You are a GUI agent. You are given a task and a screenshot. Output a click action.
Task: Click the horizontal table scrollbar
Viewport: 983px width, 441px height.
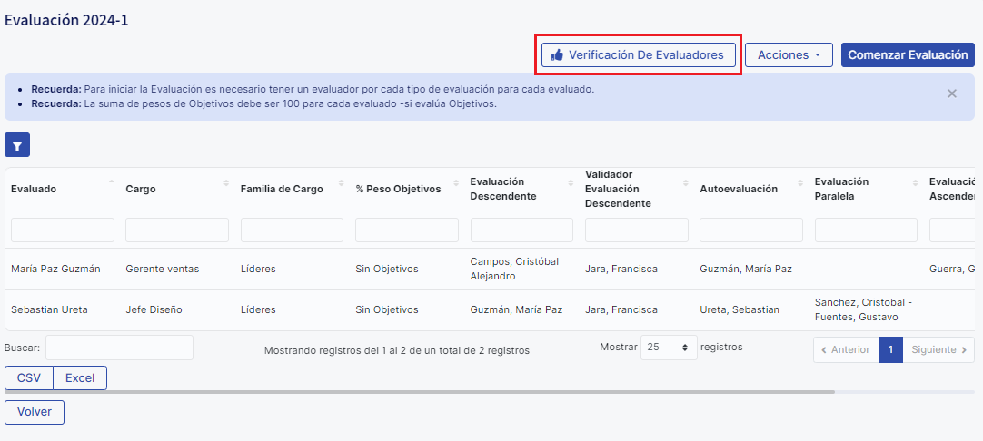click(418, 392)
